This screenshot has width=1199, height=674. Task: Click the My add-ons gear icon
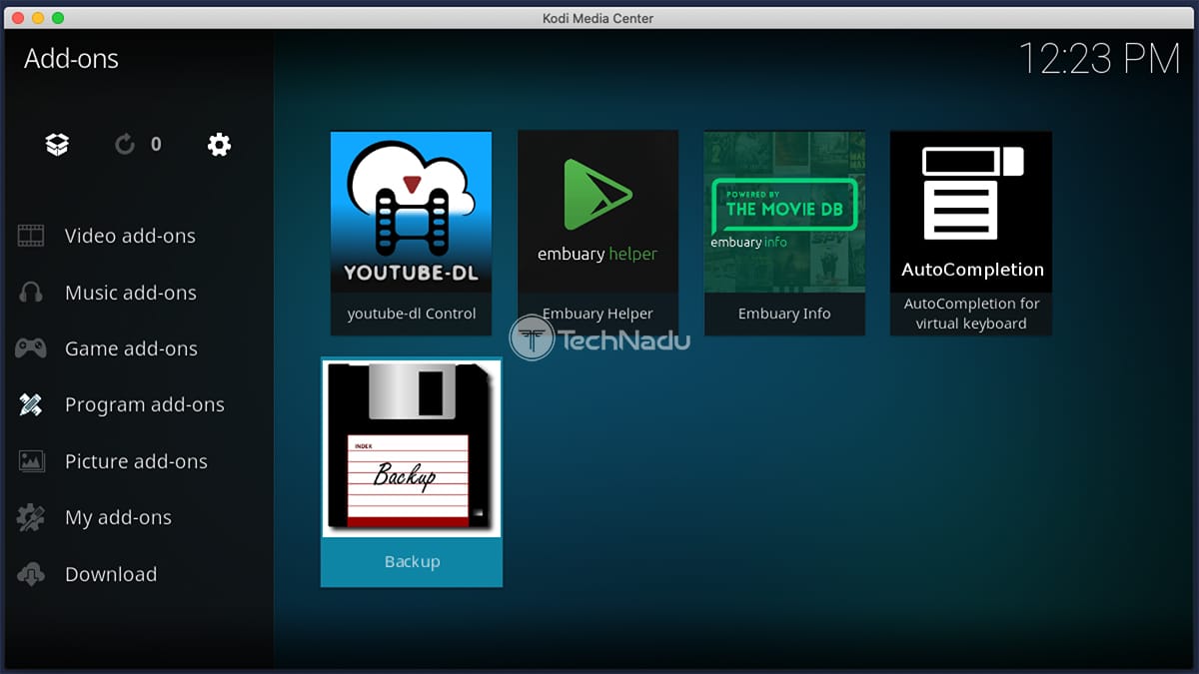pyautogui.click(x=31, y=517)
